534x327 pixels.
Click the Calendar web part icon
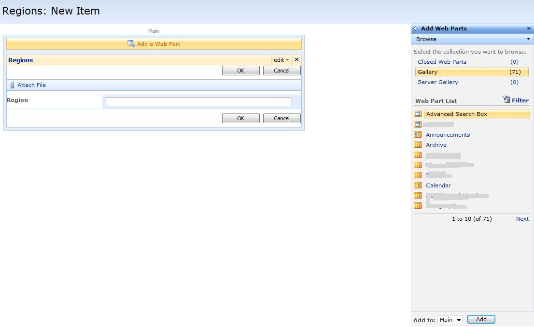[417, 185]
